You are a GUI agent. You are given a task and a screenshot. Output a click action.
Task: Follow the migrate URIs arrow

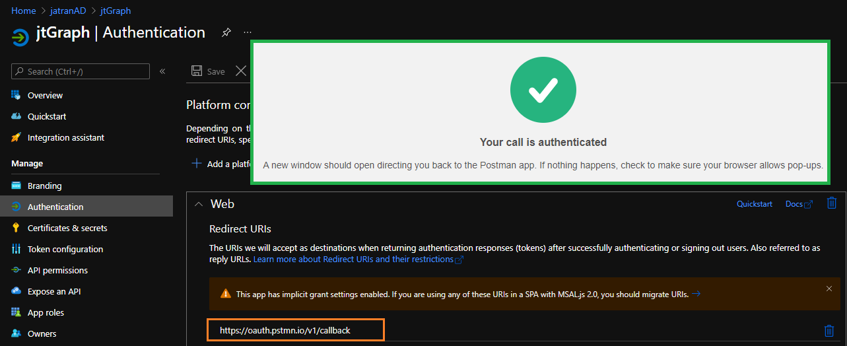point(696,294)
